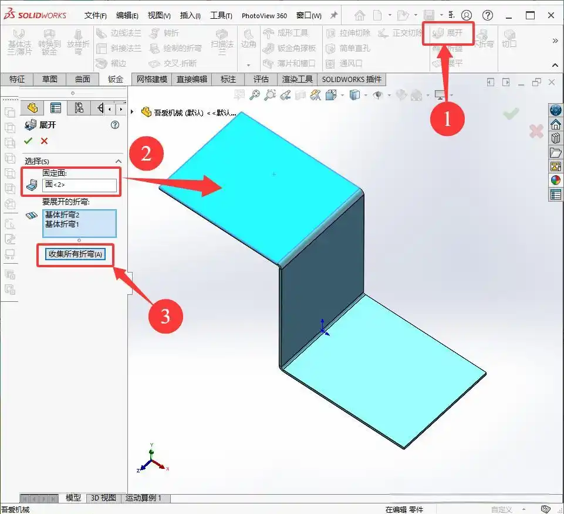This screenshot has height=514, width=564.
Task: Click the 成形工具 tool
Action: click(285, 33)
